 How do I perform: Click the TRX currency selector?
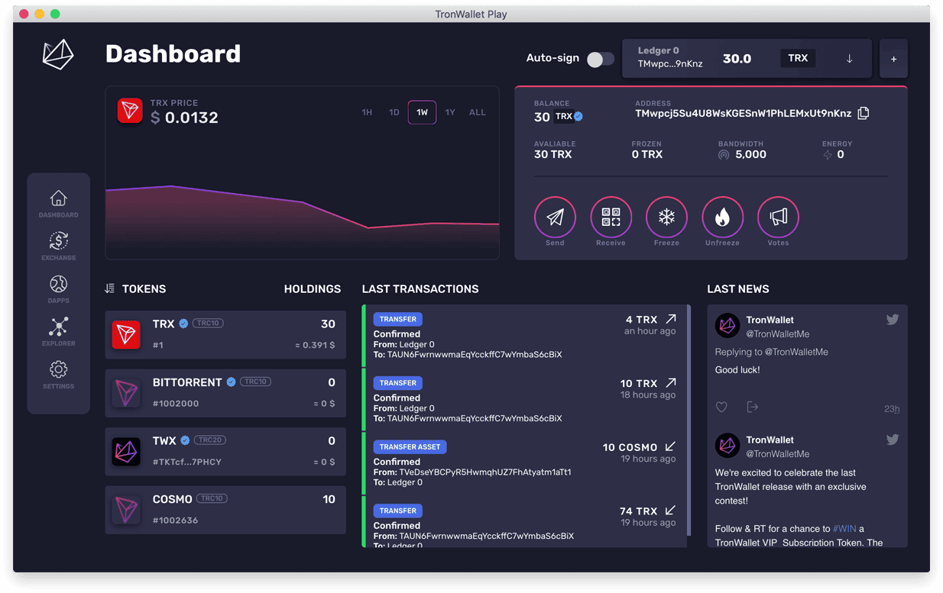click(798, 58)
